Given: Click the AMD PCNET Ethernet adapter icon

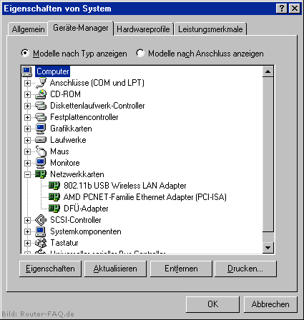Looking at the screenshot, I should [x=54, y=197].
